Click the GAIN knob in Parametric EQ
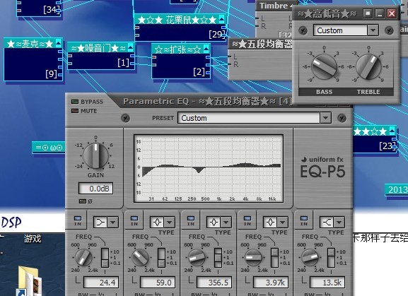 tap(95, 155)
